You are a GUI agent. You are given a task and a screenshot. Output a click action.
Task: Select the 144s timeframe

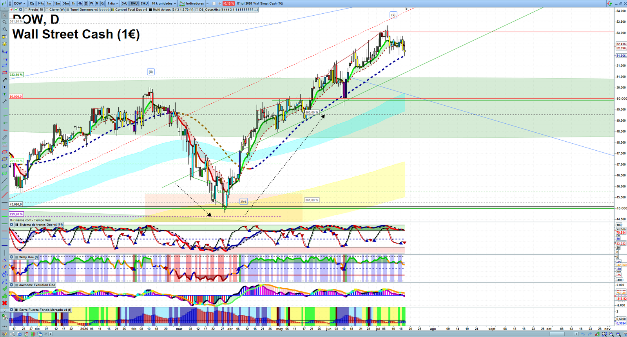[40, 4]
